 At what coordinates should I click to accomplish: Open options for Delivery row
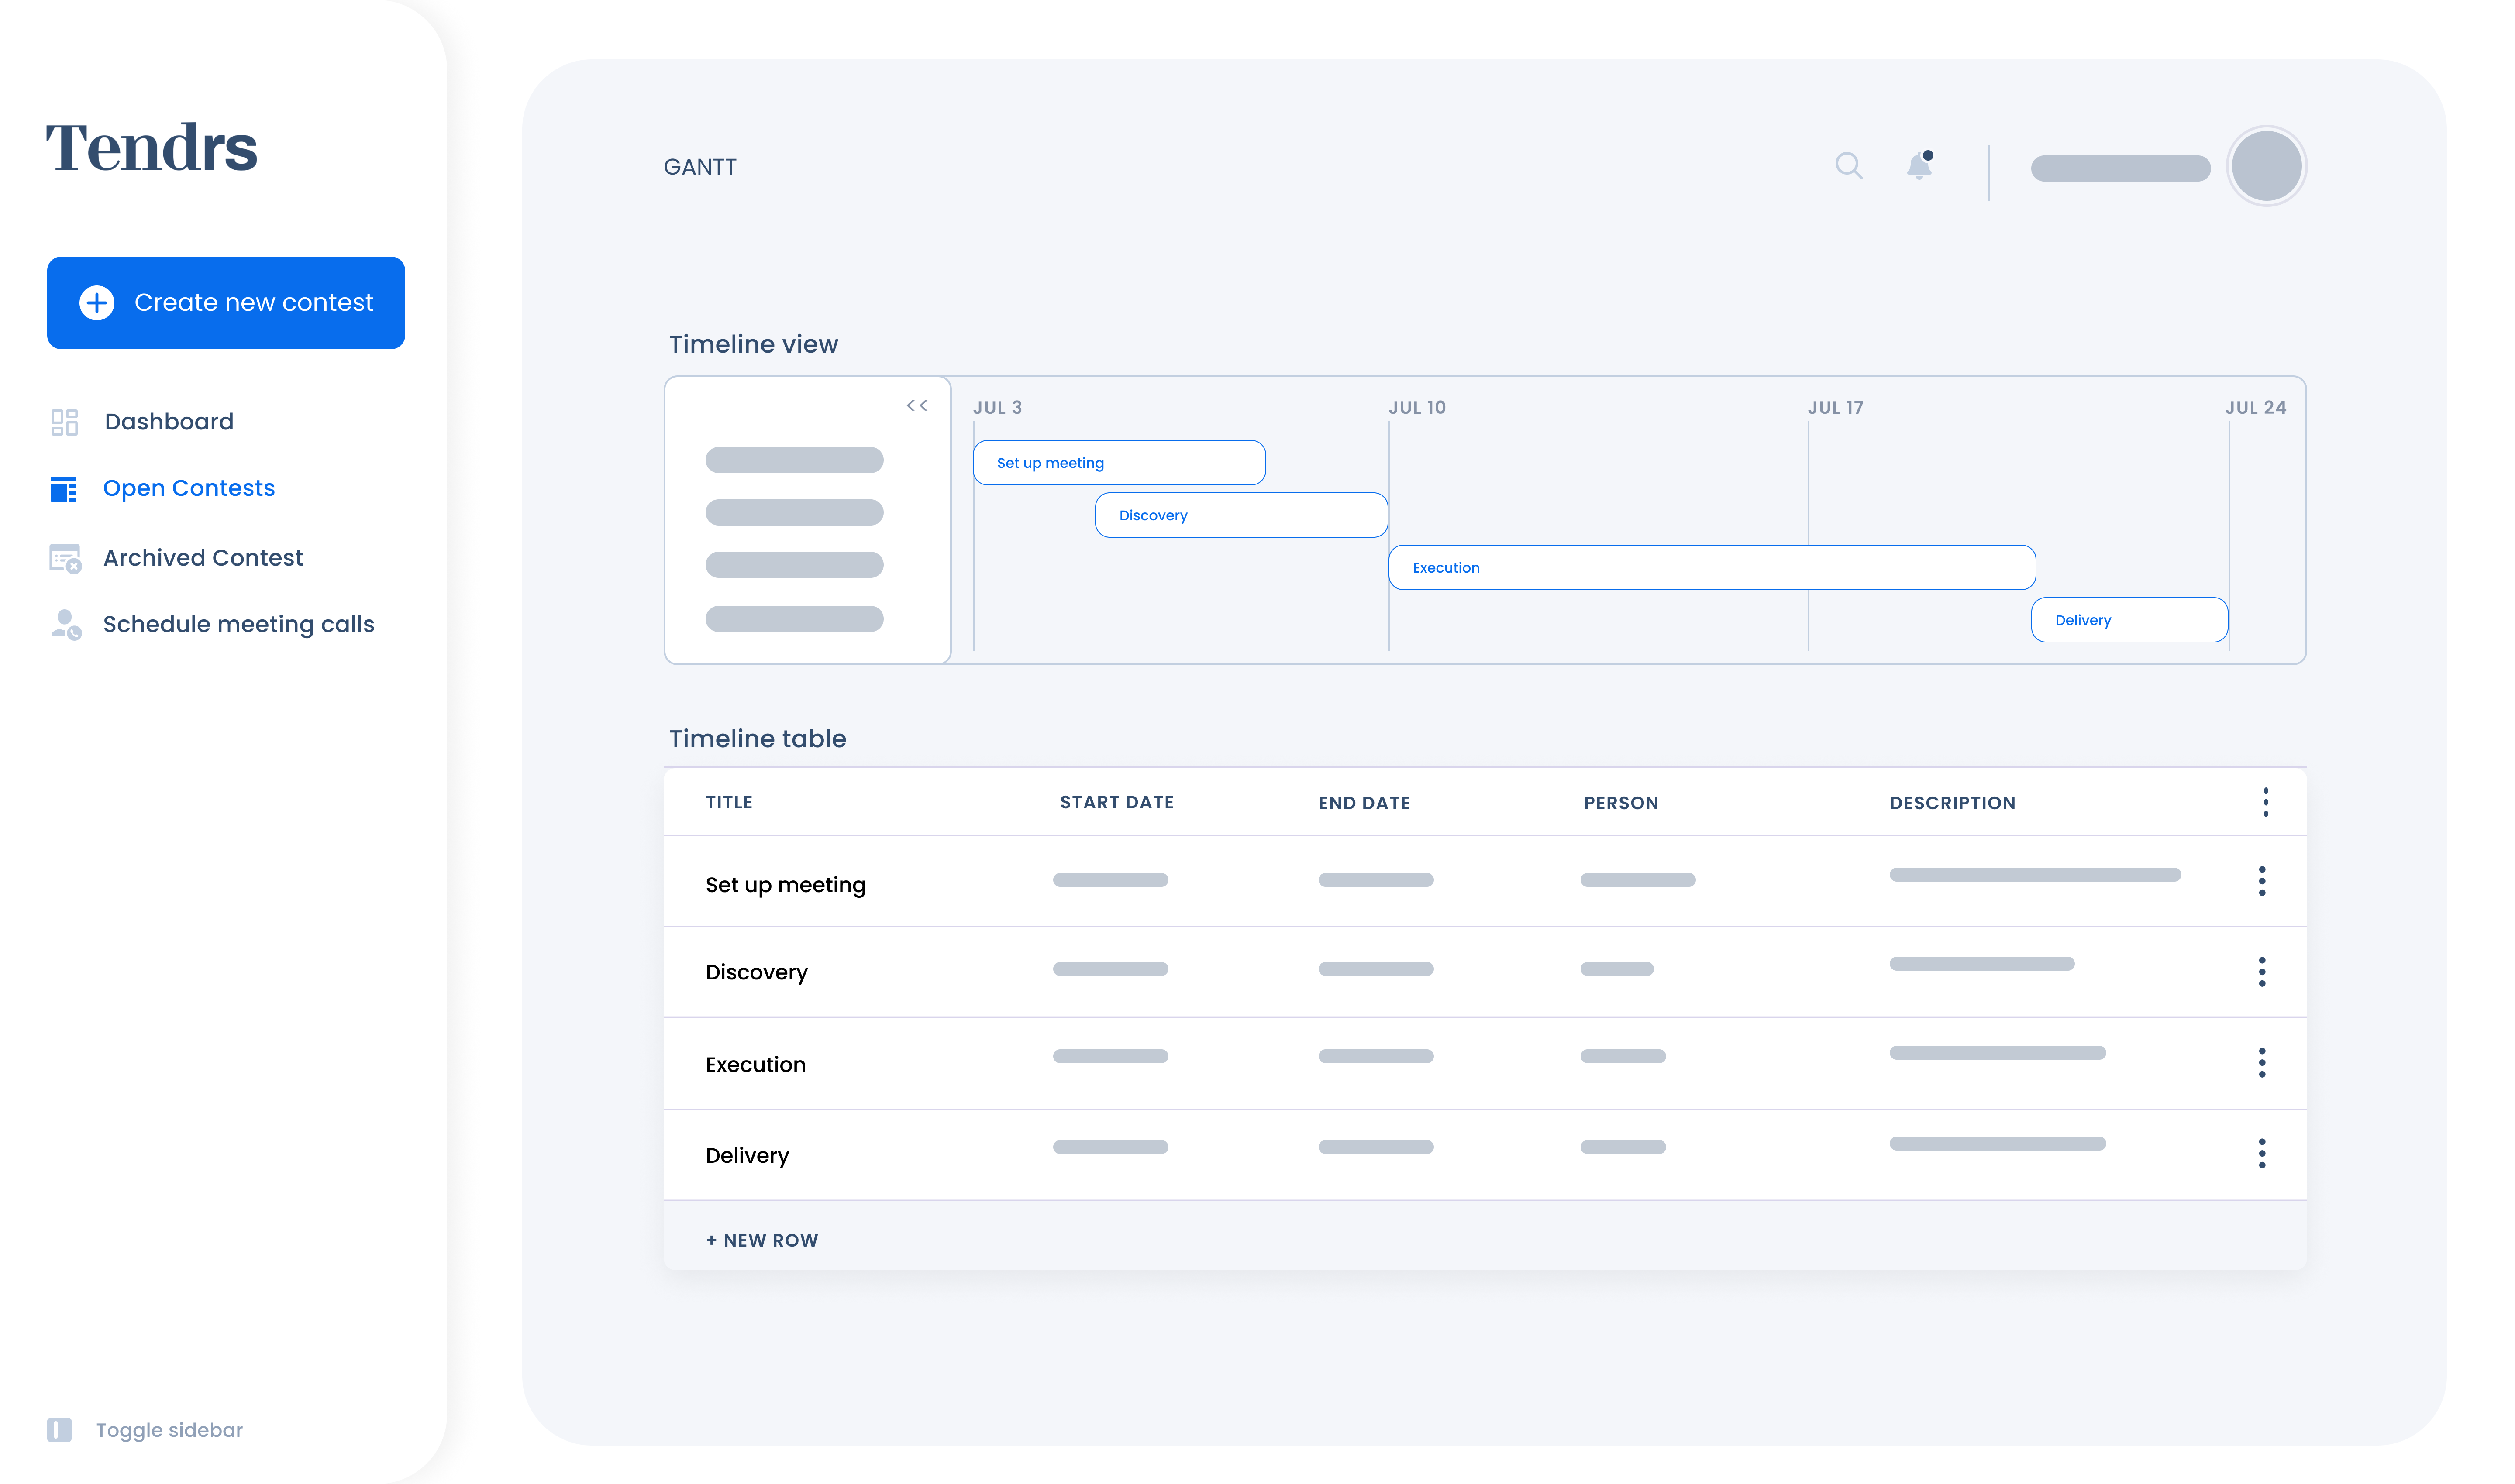[2261, 1153]
